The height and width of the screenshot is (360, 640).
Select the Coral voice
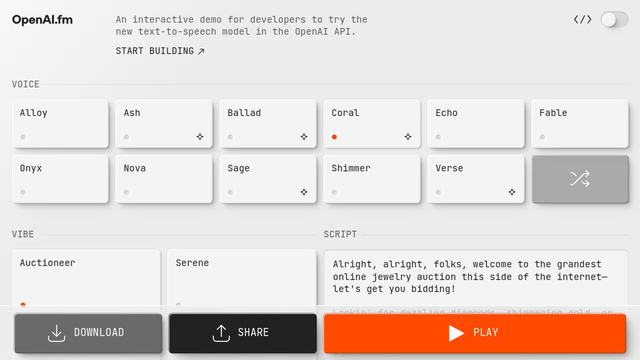click(372, 124)
